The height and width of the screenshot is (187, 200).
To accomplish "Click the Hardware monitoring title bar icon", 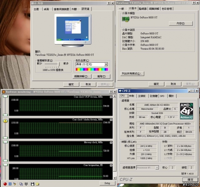I will [x=3, y=92].
